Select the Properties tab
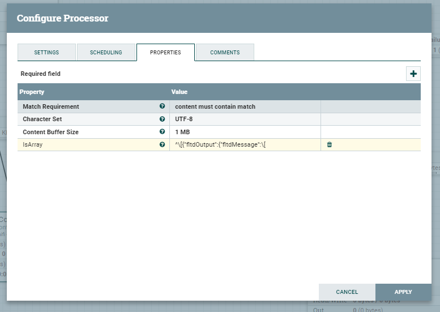The height and width of the screenshot is (312, 440). tap(165, 53)
